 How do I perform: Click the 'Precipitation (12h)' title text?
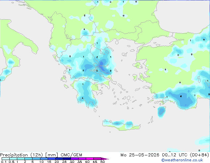tap(21, 155)
